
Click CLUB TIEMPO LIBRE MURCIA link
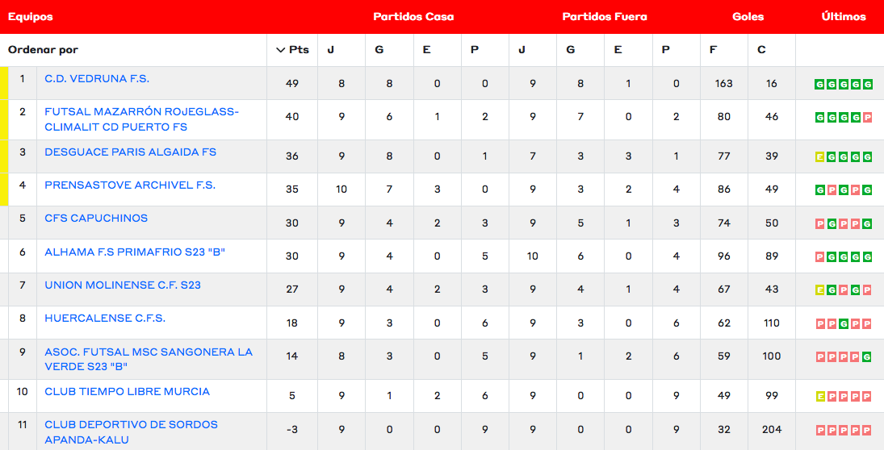point(127,392)
